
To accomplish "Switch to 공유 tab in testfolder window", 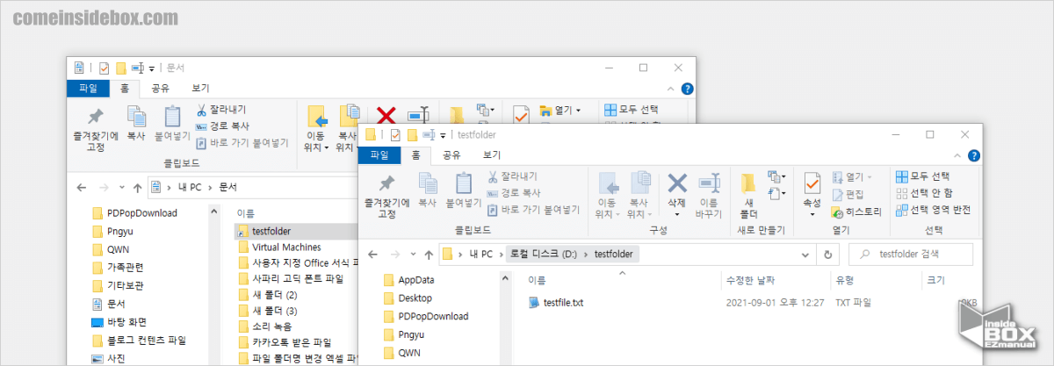I will [x=451, y=155].
